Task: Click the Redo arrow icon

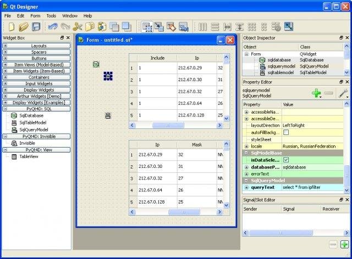Action: [65, 27]
